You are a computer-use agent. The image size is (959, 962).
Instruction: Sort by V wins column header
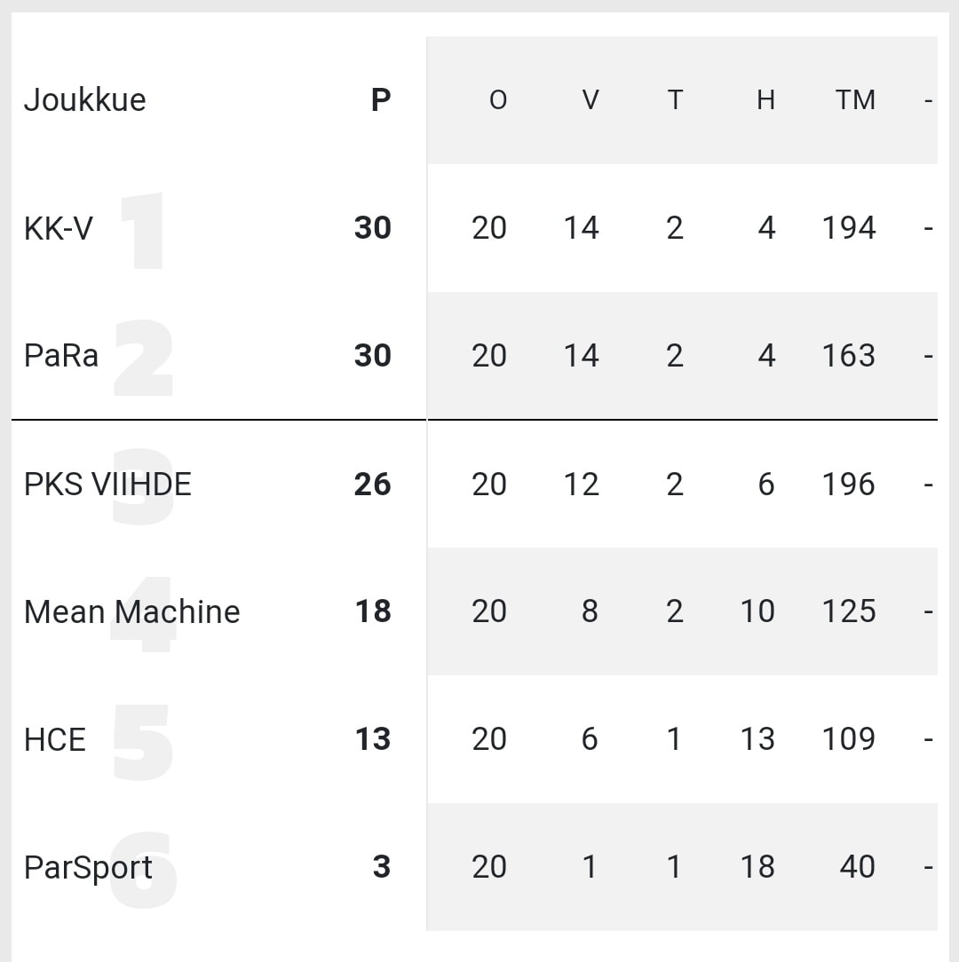pos(590,100)
